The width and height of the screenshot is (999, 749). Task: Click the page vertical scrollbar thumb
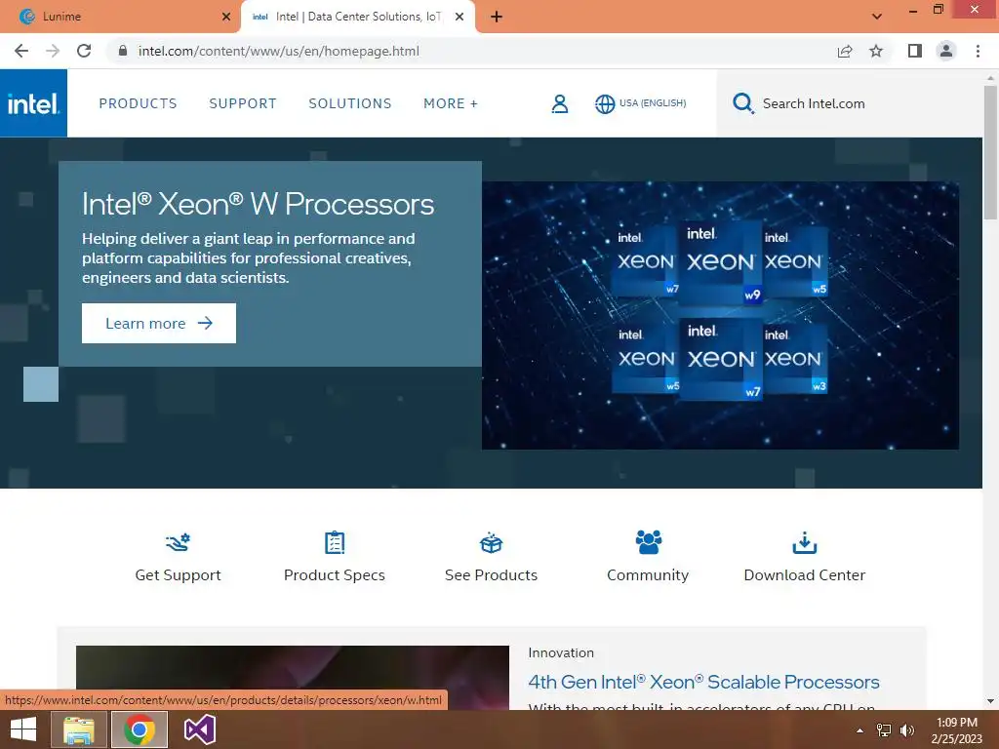tap(990, 152)
